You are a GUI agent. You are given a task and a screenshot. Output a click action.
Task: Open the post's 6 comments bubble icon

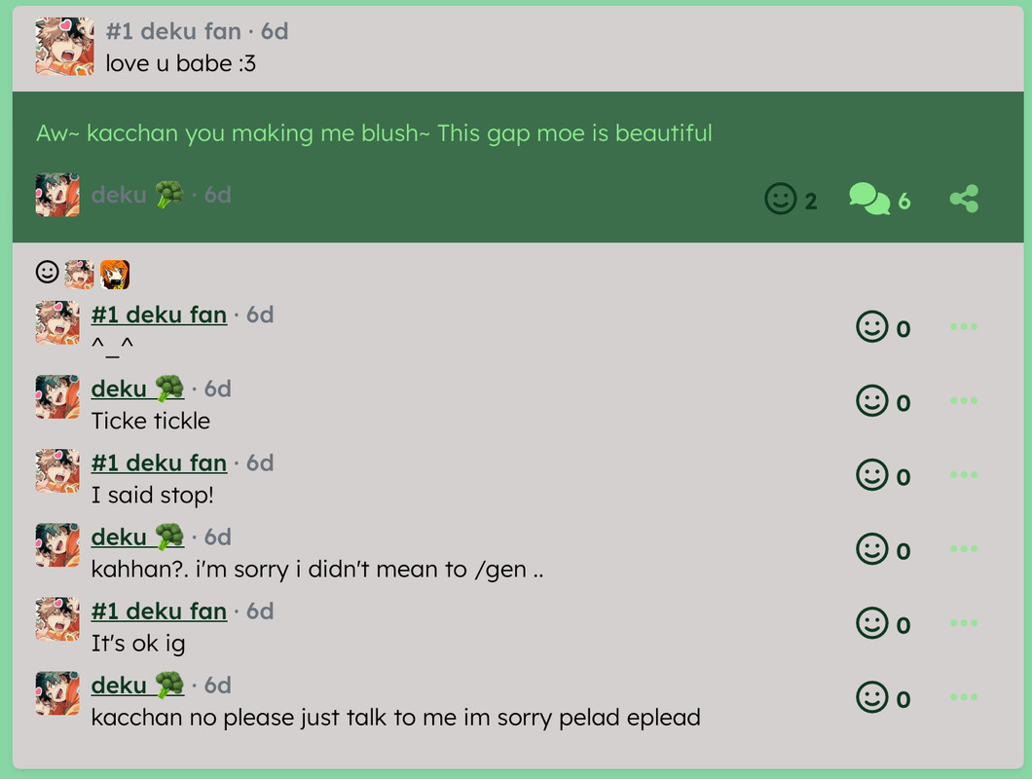869,200
